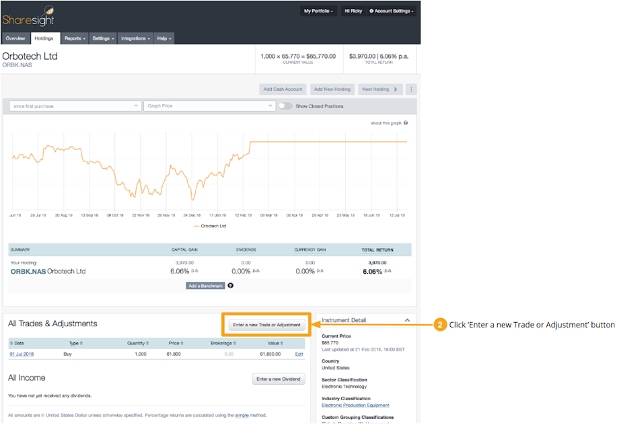
Task: Click the Sharesight logo
Action: click(x=28, y=17)
